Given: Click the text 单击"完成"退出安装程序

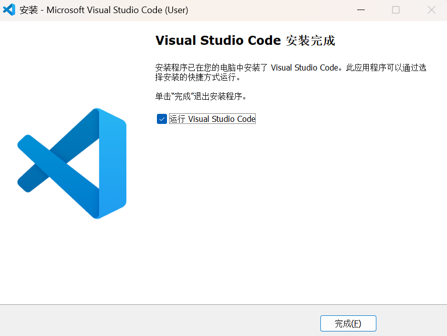Looking at the screenshot, I should (x=201, y=96).
